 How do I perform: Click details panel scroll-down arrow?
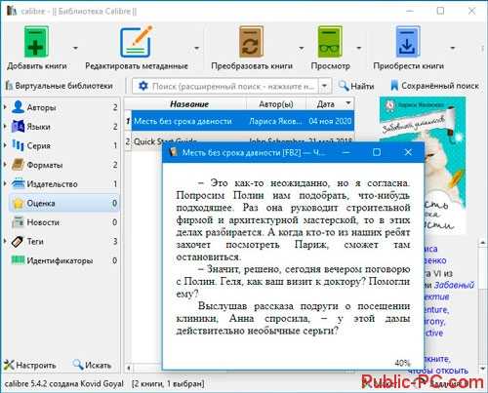coord(483,369)
